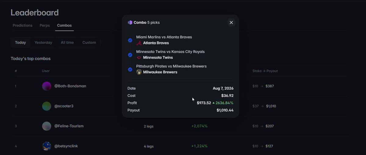This screenshot has width=366, height=155.
Task: Close the Combo picks popup
Action: tap(231, 23)
